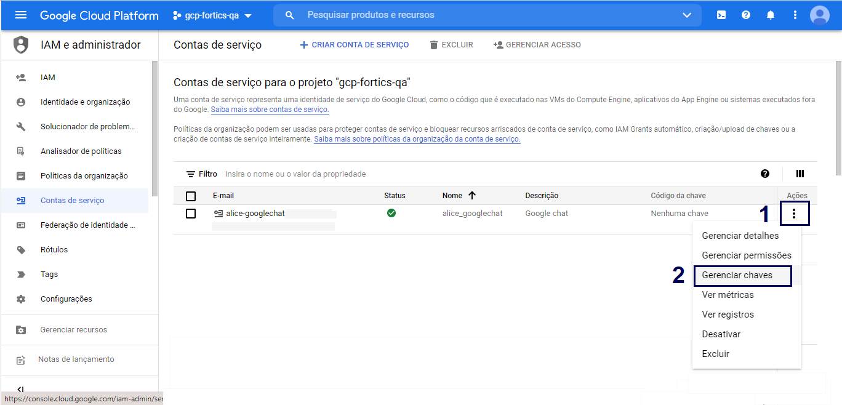
Task: Open Saiba mais sobre políticas da organização link
Action: point(417,139)
